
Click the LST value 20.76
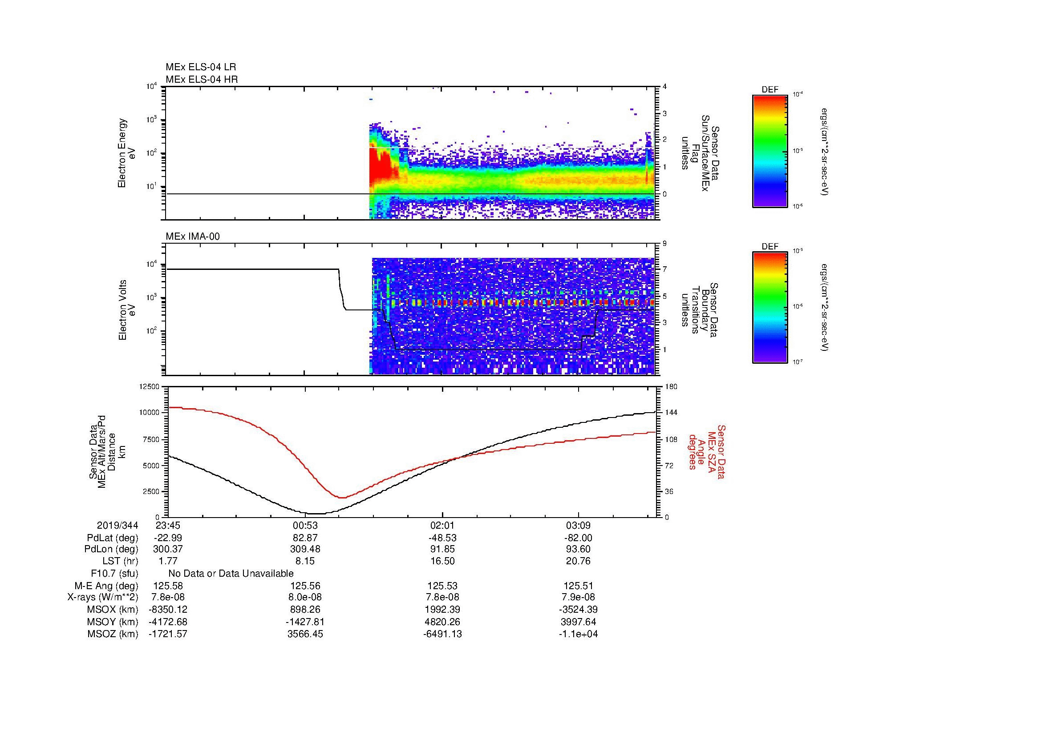point(579,561)
